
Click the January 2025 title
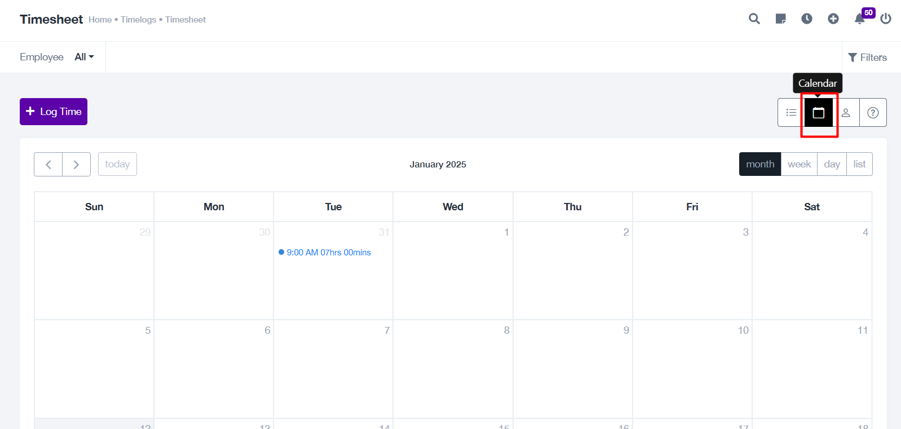pyautogui.click(x=438, y=165)
